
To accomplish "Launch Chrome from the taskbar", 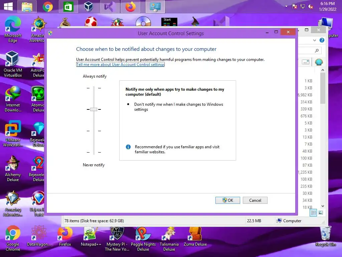I will 48,7.
